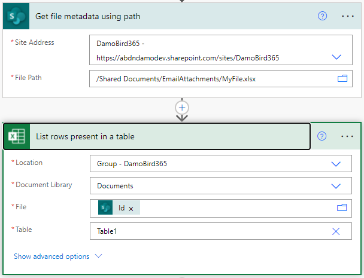Open folder picker for File Path field
This screenshot has height=278, width=364.
pyautogui.click(x=342, y=78)
